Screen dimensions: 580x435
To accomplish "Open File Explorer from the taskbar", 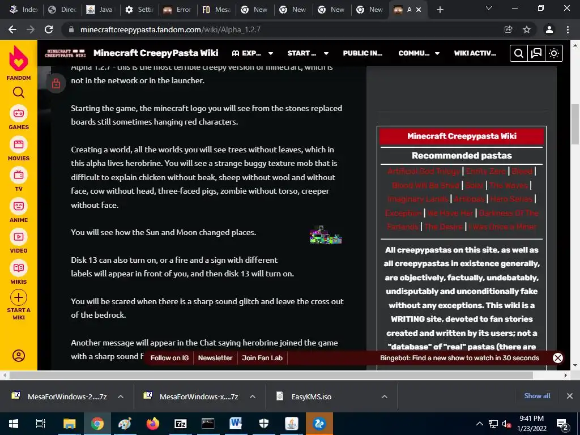I will 70,424.
